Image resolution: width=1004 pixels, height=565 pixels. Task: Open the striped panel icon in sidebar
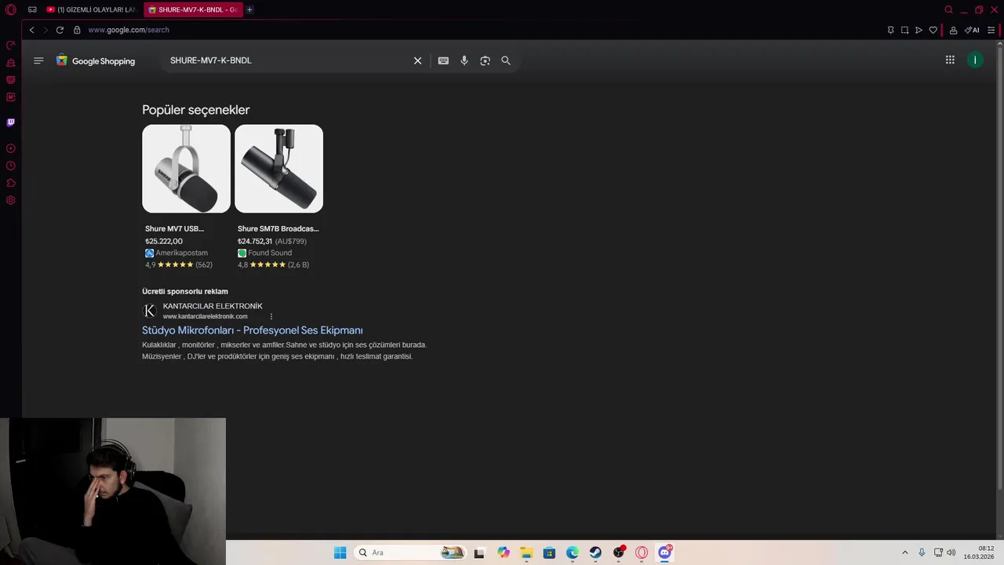11,79
